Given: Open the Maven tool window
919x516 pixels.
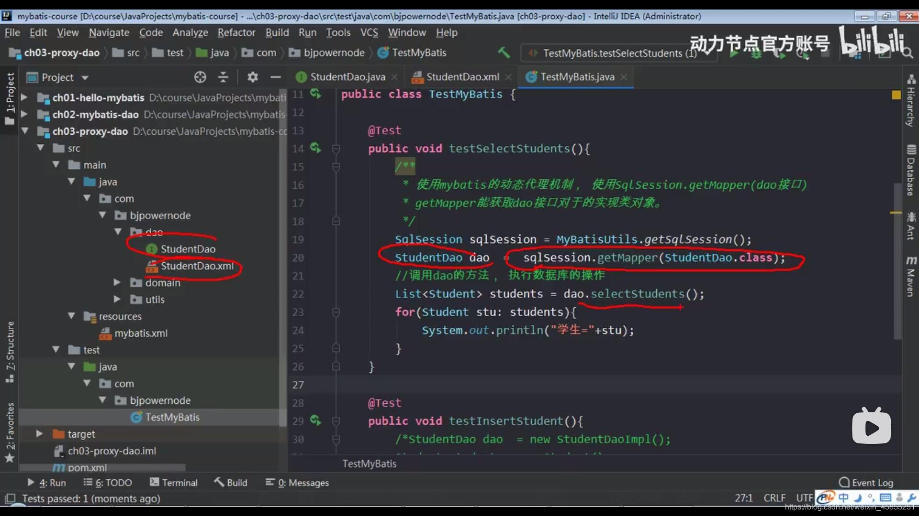Looking at the screenshot, I should (x=910, y=276).
